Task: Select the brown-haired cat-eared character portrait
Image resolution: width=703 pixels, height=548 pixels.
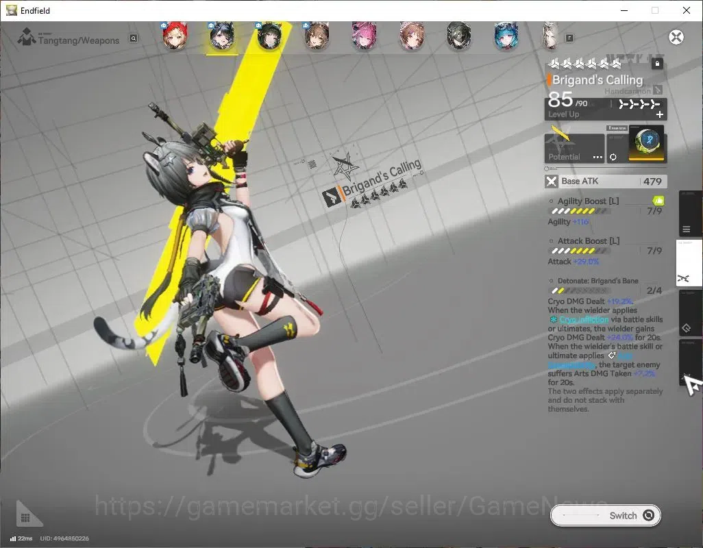Action: point(317,36)
